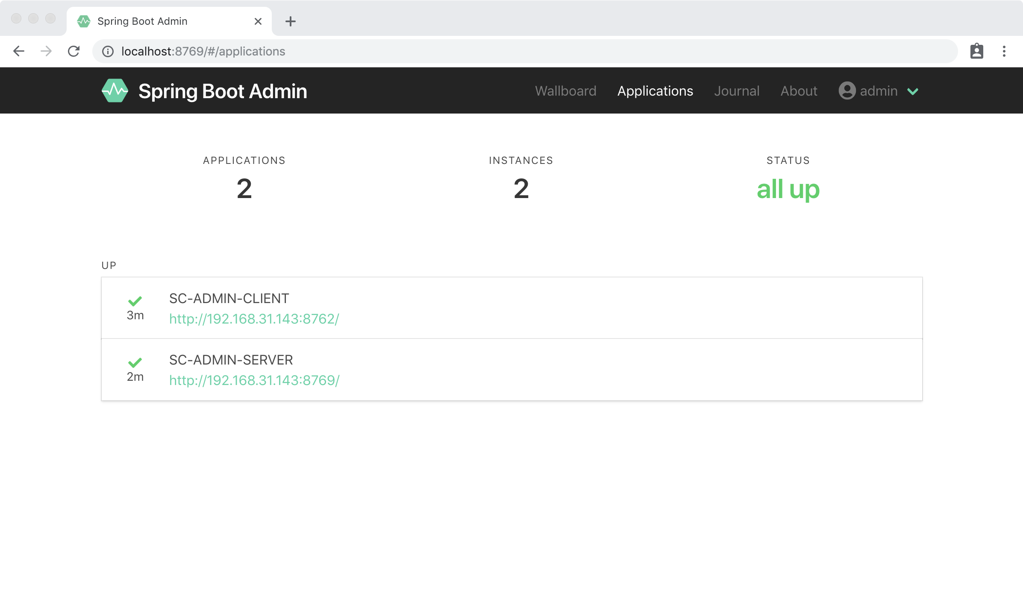
Task: Open the About page
Action: click(799, 91)
